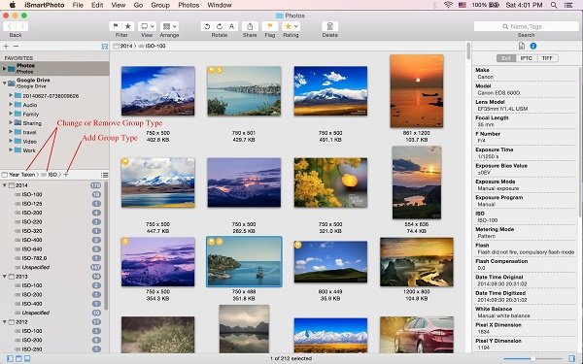583x364 pixels.
Task: Go back with the left arrow
Action: (x=10, y=26)
